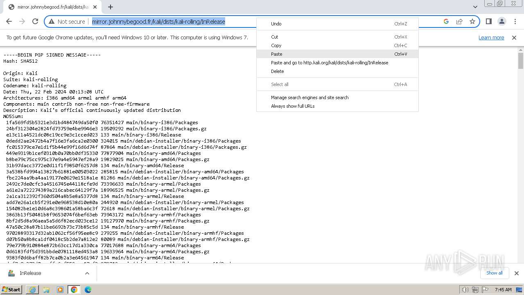Image resolution: width=524 pixels, height=295 pixels.
Task: Click main/binary-armel/Release entry
Action: point(95,196)
